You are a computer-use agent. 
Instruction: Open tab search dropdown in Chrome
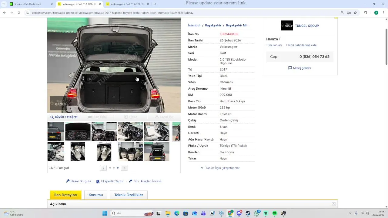(4, 4)
